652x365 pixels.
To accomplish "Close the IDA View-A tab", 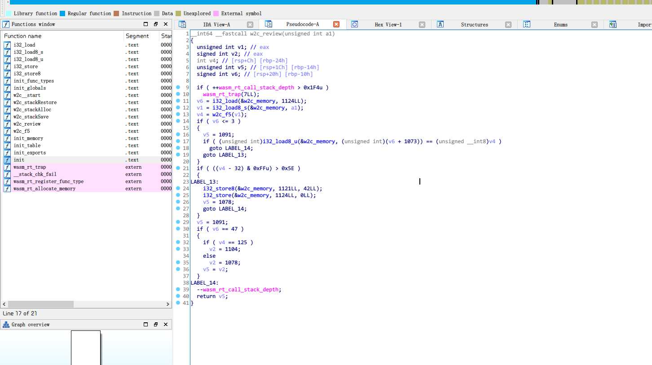I will pos(250,25).
